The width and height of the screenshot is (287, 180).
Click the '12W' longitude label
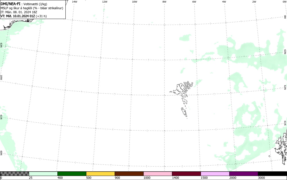click(x=104, y=2)
